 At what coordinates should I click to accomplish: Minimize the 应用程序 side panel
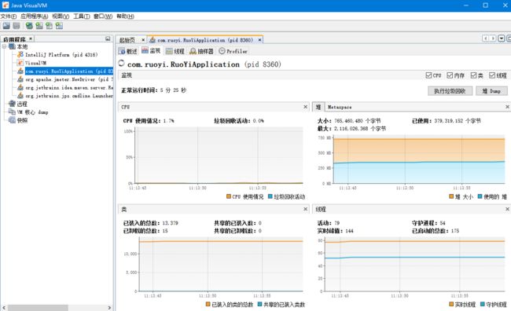point(108,38)
